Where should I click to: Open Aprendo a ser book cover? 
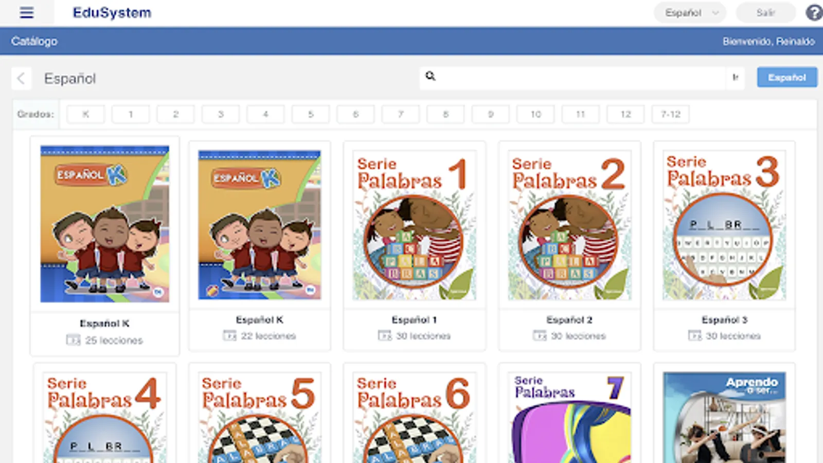pos(724,417)
